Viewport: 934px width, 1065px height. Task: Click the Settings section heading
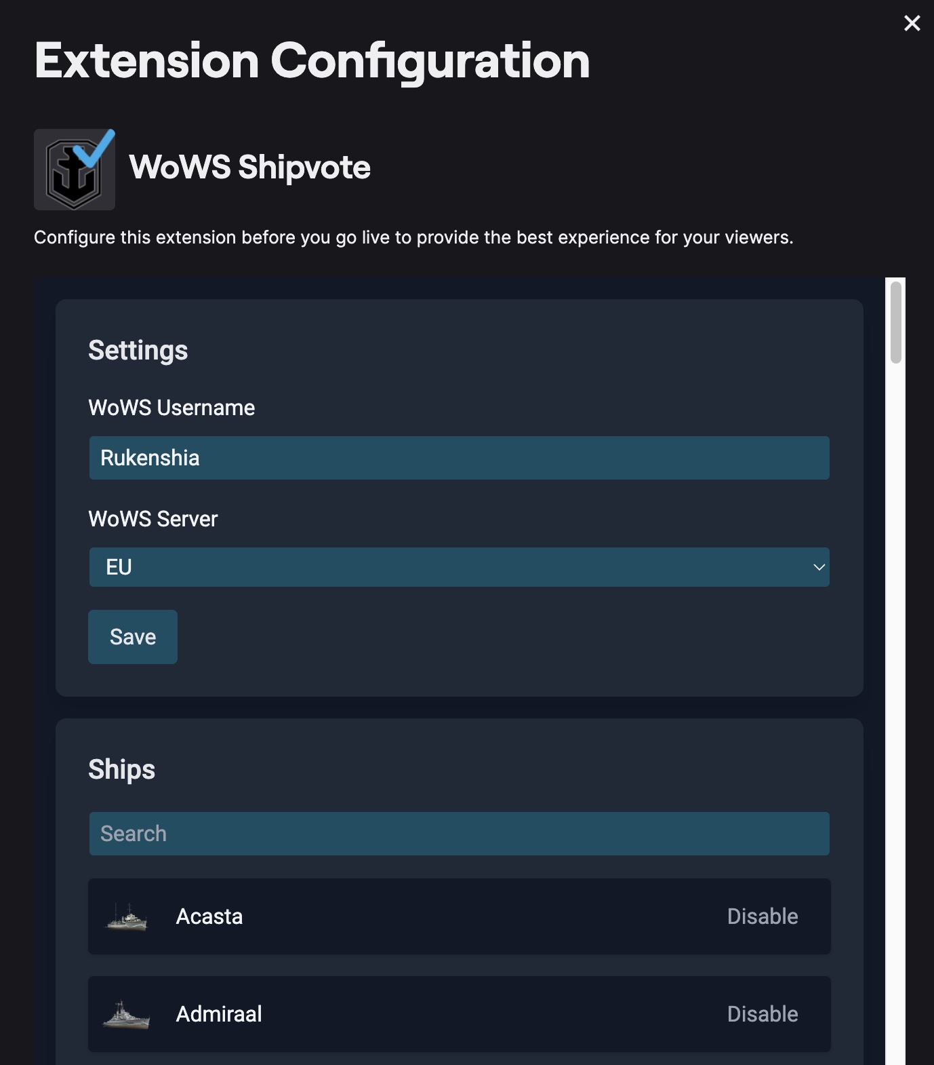(138, 351)
